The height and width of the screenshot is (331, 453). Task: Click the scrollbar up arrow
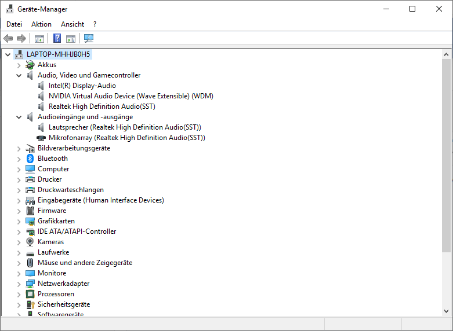pos(446,54)
